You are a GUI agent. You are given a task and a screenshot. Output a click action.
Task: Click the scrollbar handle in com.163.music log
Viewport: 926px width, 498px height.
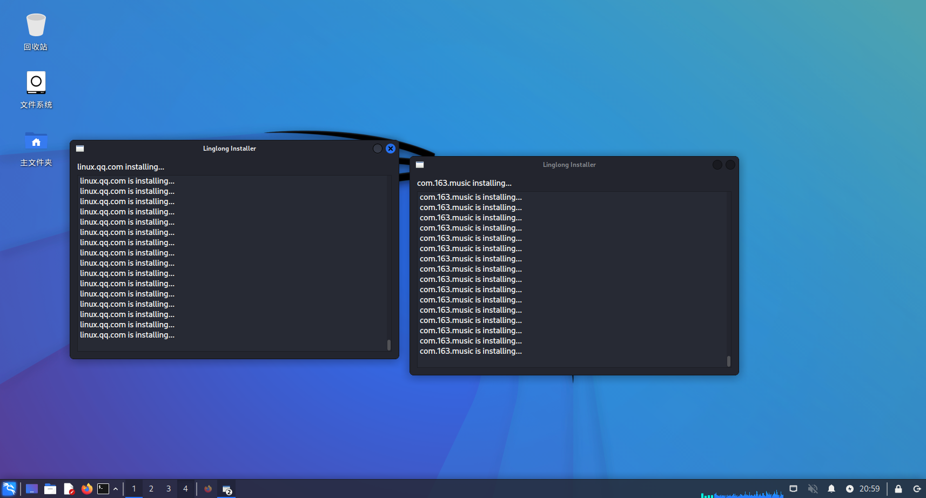tap(729, 361)
